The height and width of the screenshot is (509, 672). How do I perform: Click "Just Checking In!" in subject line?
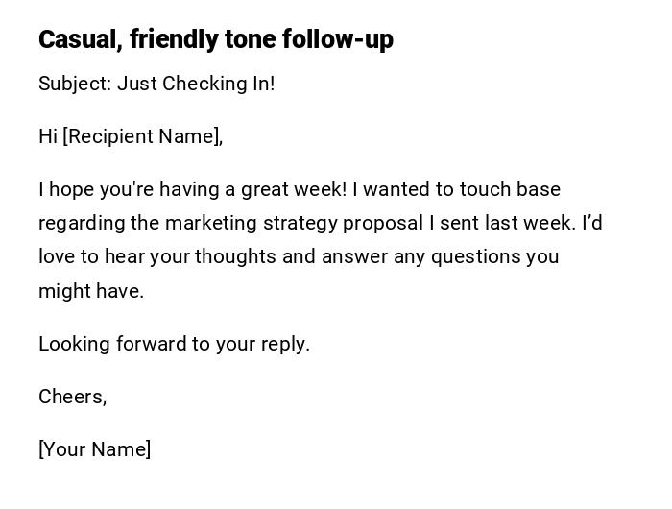(196, 84)
